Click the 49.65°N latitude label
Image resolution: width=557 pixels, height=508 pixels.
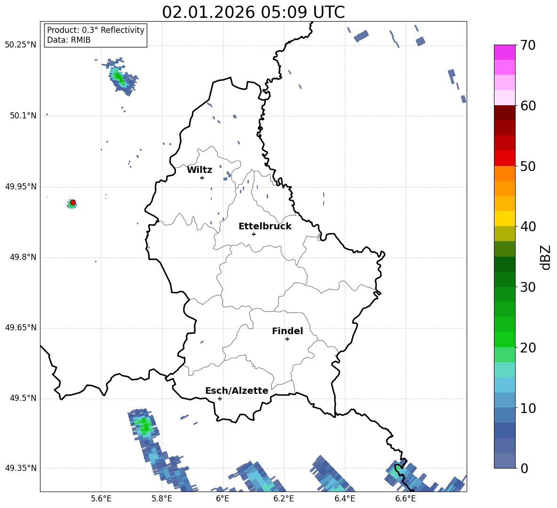click(x=21, y=328)
